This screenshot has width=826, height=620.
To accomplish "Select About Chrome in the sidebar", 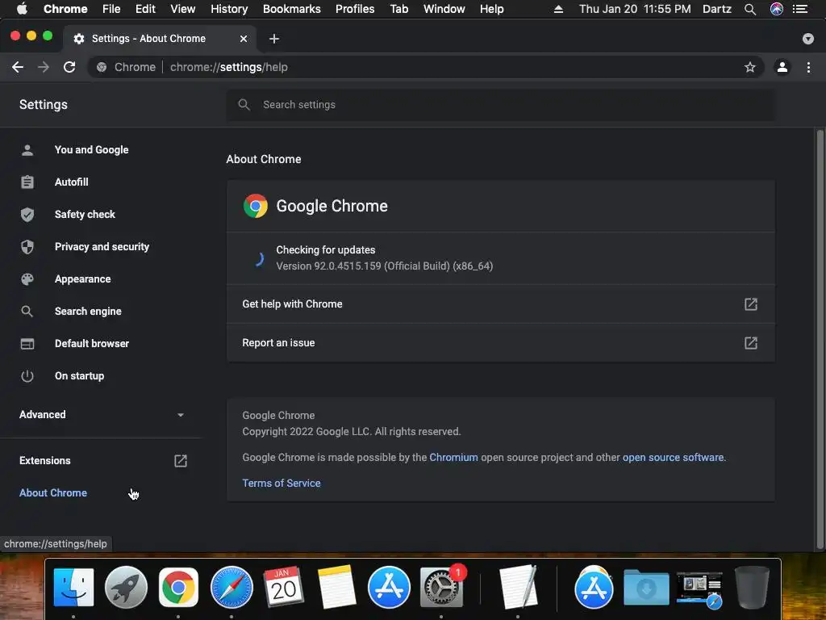I will (53, 493).
